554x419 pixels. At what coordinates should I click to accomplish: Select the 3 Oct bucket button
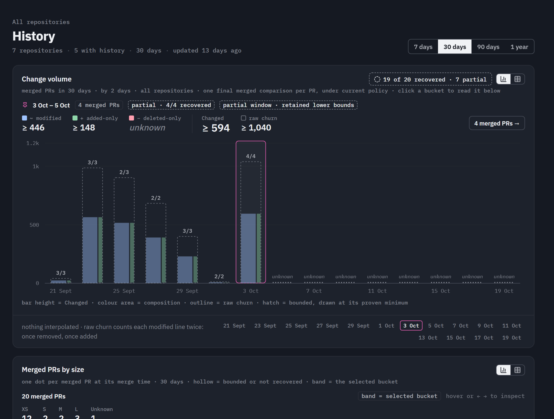[x=411, y=325]
